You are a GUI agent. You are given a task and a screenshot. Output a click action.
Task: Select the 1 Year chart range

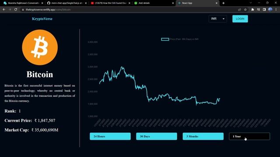coord(249,137)
